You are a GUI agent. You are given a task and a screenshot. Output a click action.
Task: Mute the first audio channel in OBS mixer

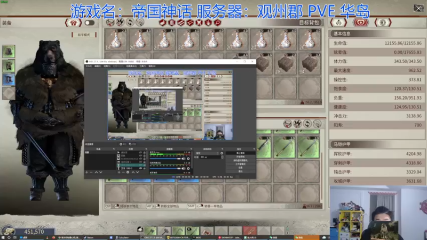(184, 158)
